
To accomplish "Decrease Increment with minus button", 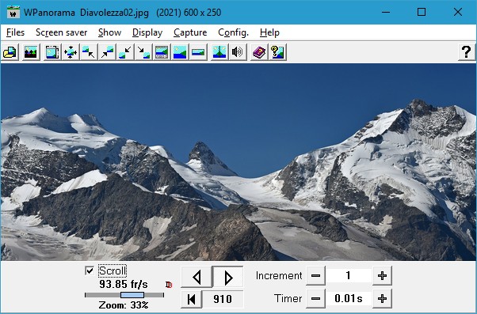I will coord(315,276).
